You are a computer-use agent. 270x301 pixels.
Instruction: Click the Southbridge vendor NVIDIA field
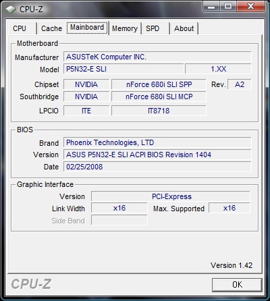pyautogui.click(x=86, y=97)
